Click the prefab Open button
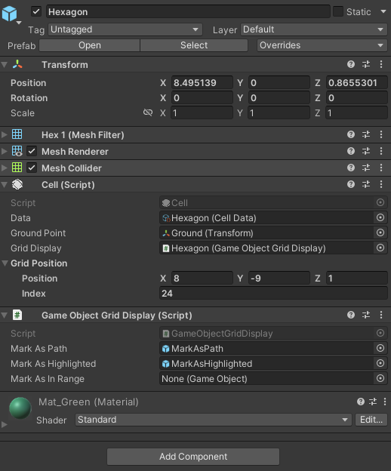 [x=90, y=45]
